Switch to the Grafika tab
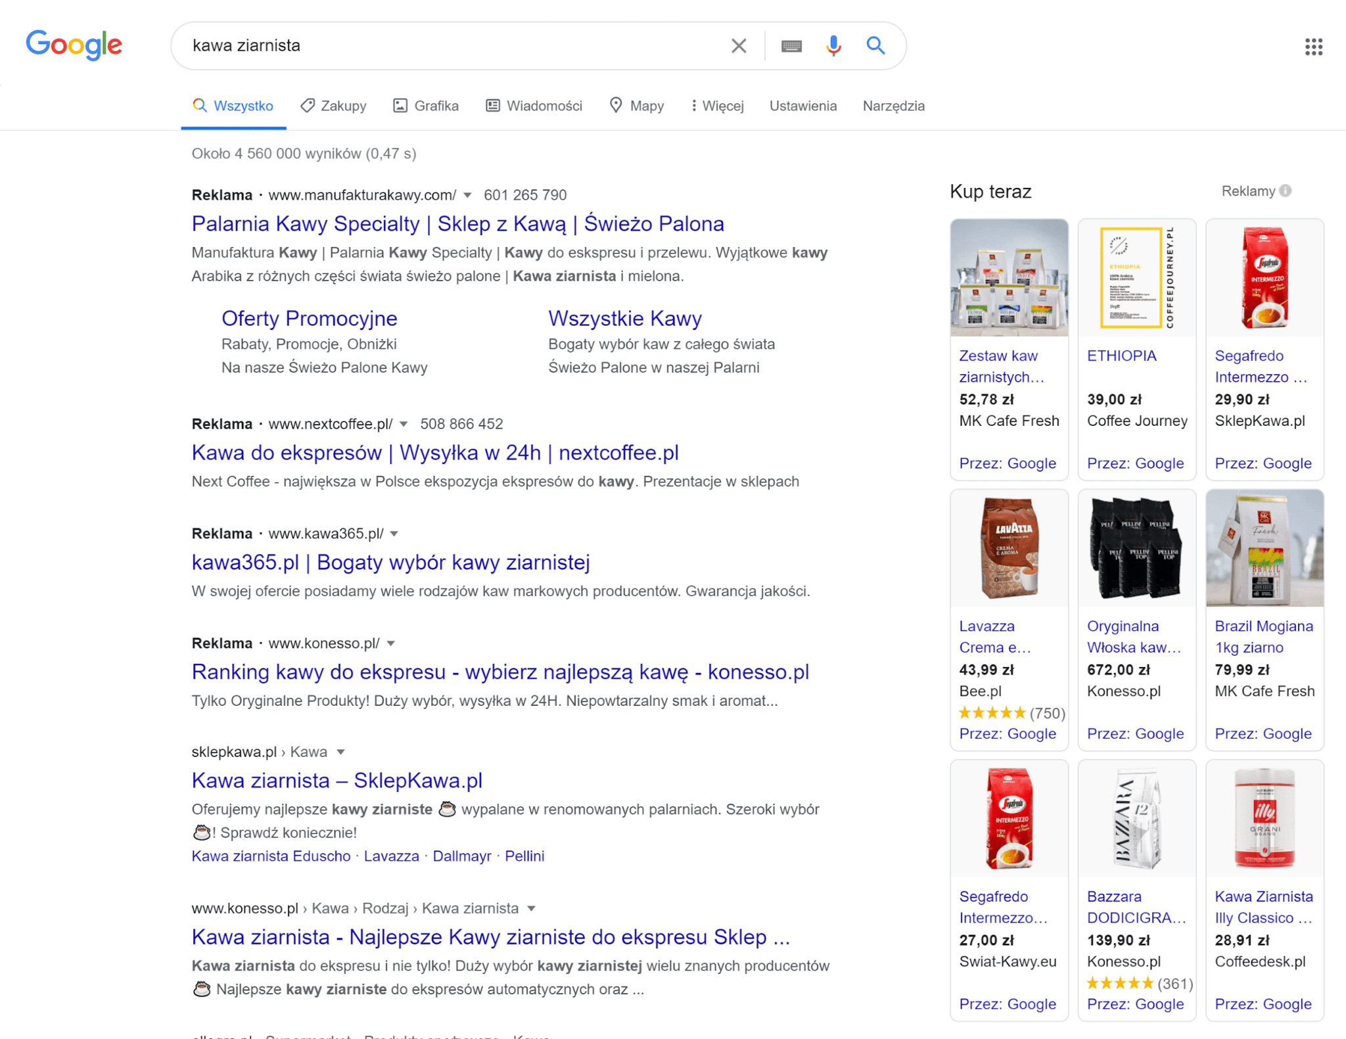This screenshot has height=1039, width=1346. pyautogui.click(x=426, y=106)
